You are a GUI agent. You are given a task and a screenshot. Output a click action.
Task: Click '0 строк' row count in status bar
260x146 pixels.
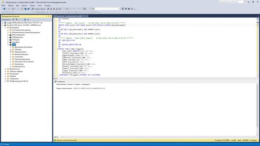coord(253,140)
